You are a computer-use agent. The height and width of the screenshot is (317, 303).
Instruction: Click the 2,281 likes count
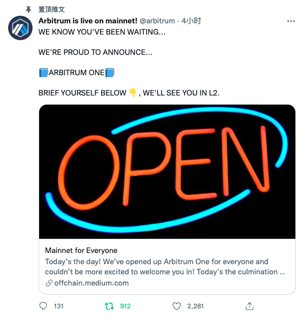(x=195, y=306)
